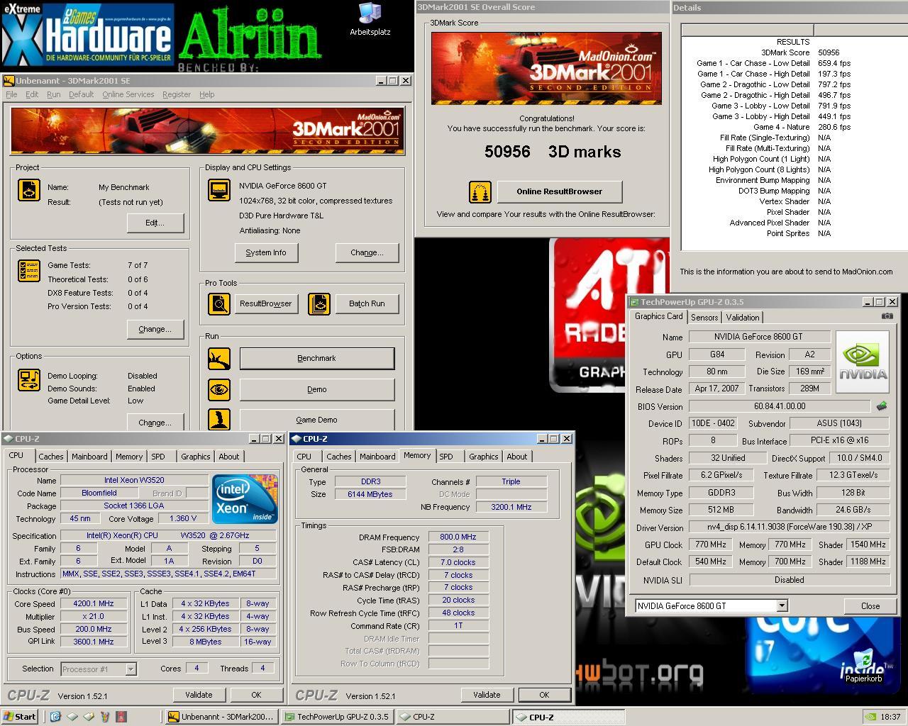The image size is (908, 726).
Task: Click the Display and CPU Settings monitor icon
Action: point(219,190)
